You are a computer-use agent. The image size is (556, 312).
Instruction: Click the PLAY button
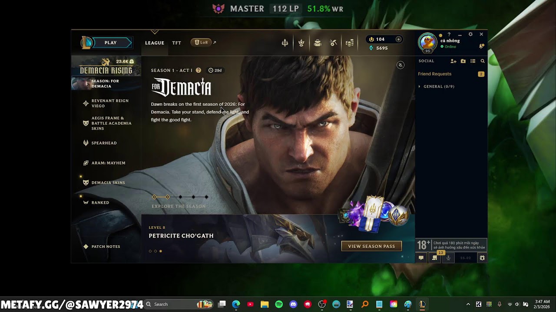112,42
